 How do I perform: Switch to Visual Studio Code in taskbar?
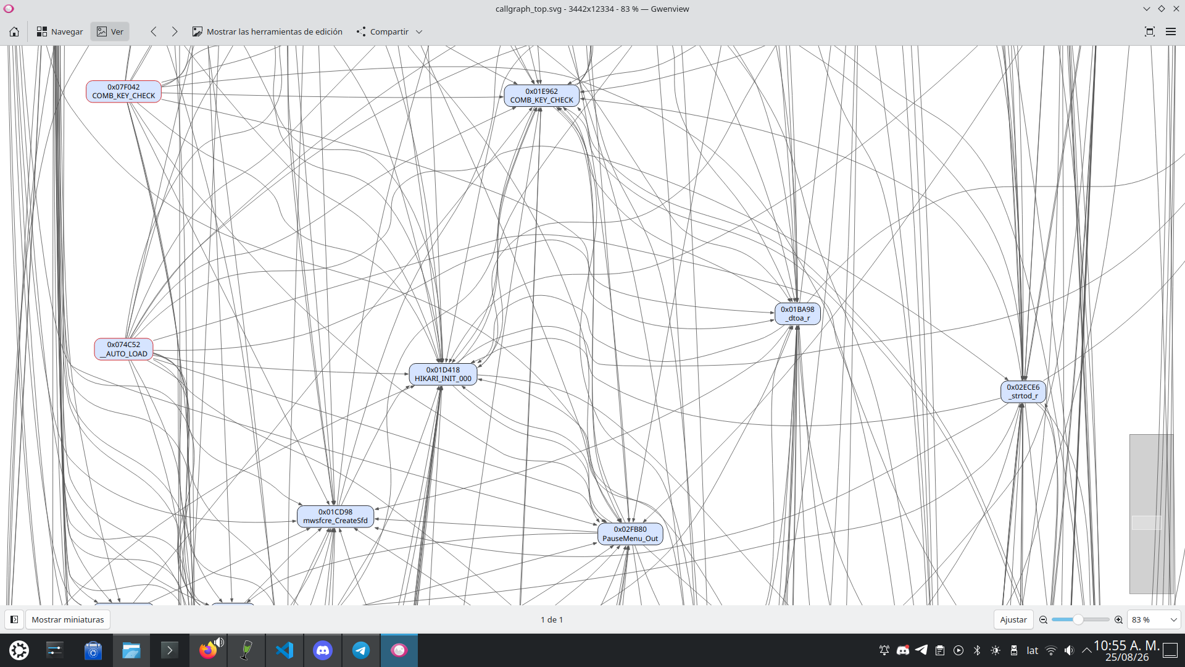(285, 650)
